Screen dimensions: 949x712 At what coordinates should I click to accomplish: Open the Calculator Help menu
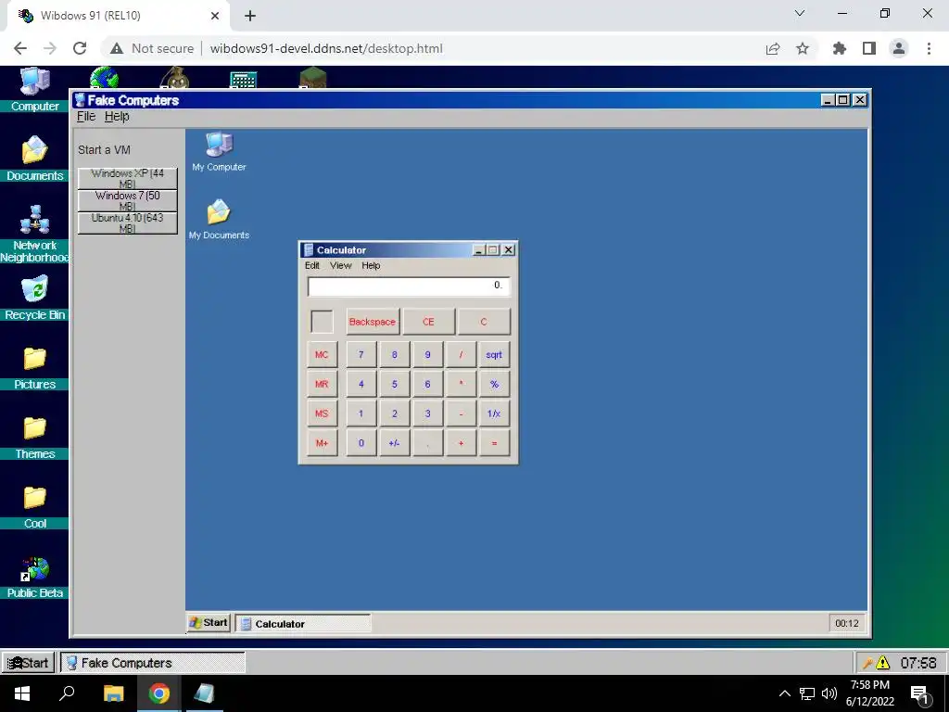[x=371, y=265]
